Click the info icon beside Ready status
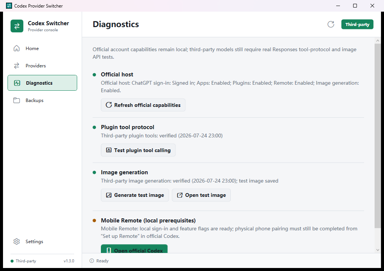 pos(91,261)
